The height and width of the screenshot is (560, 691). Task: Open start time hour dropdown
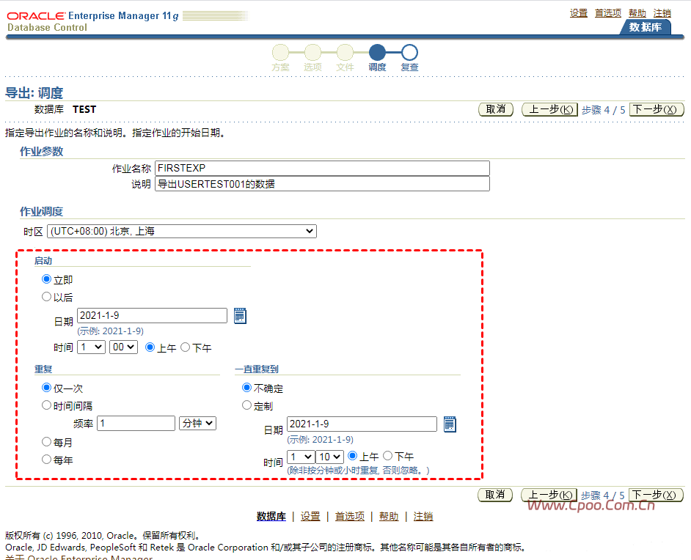(91, 347)
